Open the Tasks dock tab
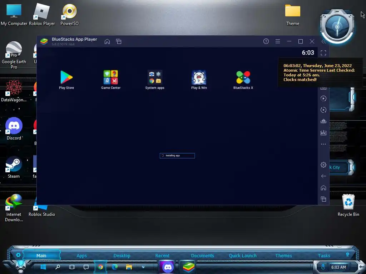 (x=324, y=255)
